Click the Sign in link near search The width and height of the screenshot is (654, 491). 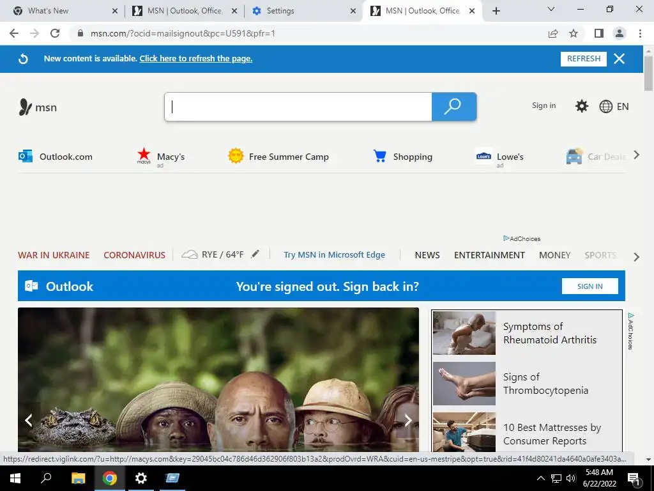(x=544, y=105)
